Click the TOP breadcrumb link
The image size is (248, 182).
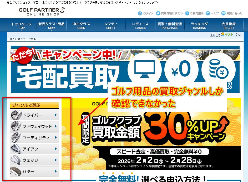pos(12,39)
